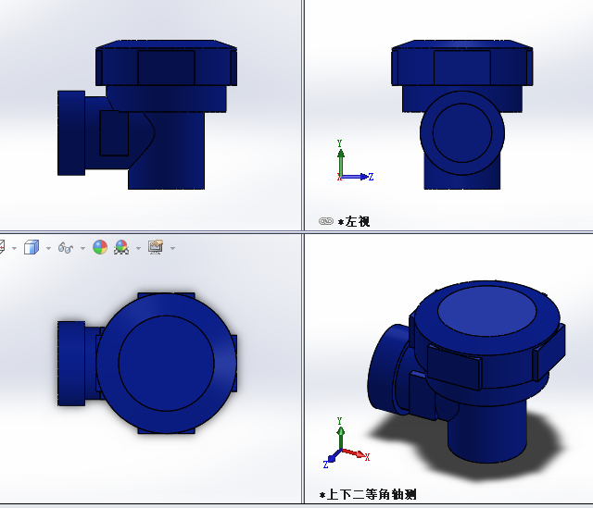Open the Hide/Show Items glasses icon

click(x=66, y=248)
